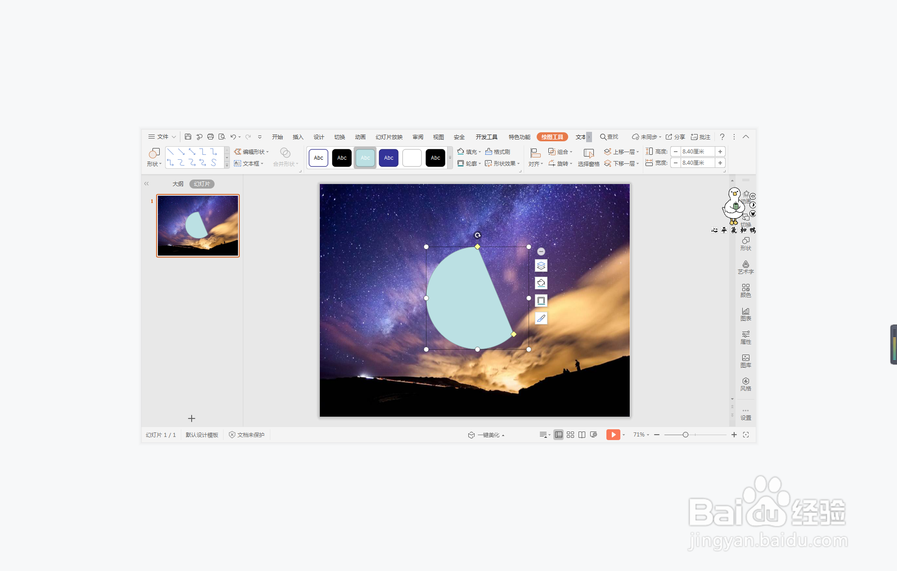
Task: Open the Drawing Tools (绘图工具) tab
Action: 552,137
